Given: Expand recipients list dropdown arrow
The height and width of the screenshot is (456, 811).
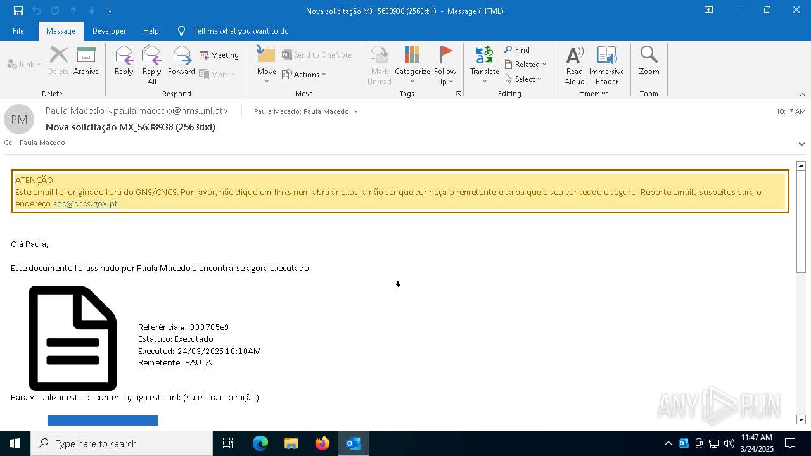Looking at the screenshot, I should (x=355, y=111).
